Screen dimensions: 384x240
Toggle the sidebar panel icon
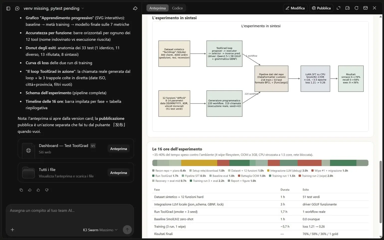pyautogui.click(x=8, y=8)
